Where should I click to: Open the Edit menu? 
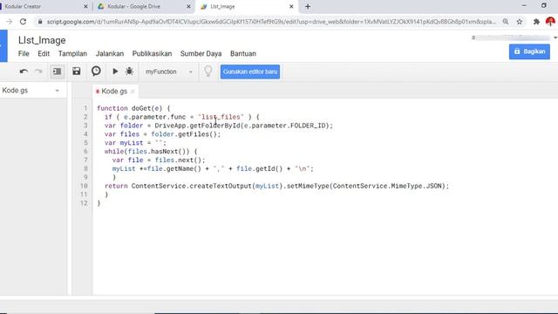coord(44,54)
